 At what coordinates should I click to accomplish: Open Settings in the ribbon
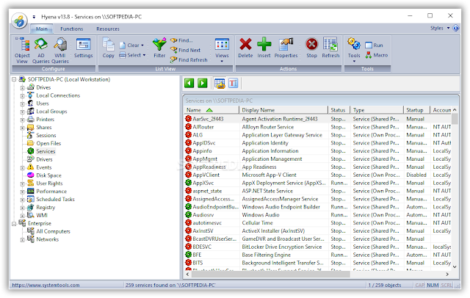83,48
